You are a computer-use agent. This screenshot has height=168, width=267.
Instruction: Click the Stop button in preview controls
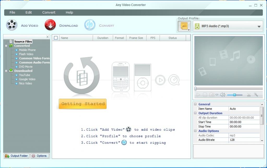pyautogui.click(x=205, y=95)
